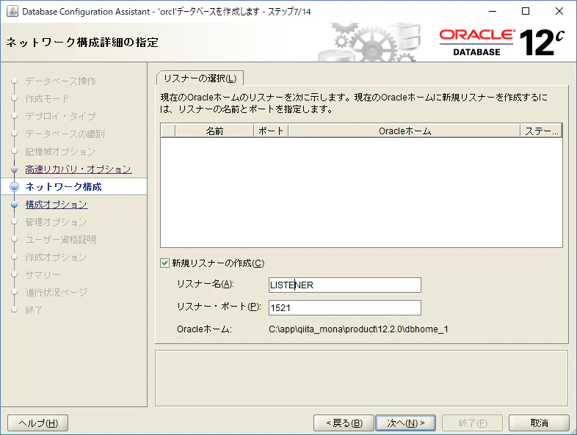
Task: Click the 名前 column header
Action: pyautogui.click(x=214, y=131)
